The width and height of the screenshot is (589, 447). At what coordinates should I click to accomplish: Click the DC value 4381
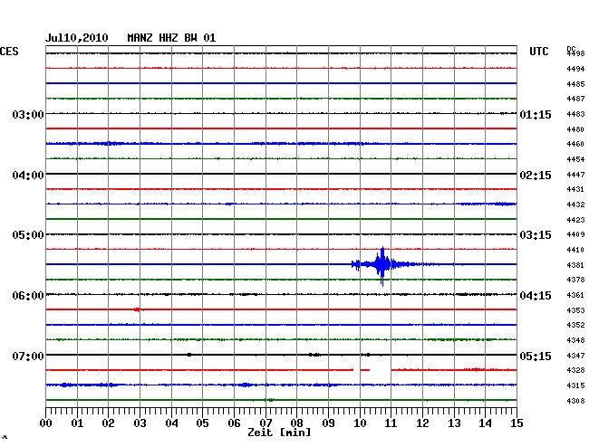pyautogui.click(x=575, y=265)
